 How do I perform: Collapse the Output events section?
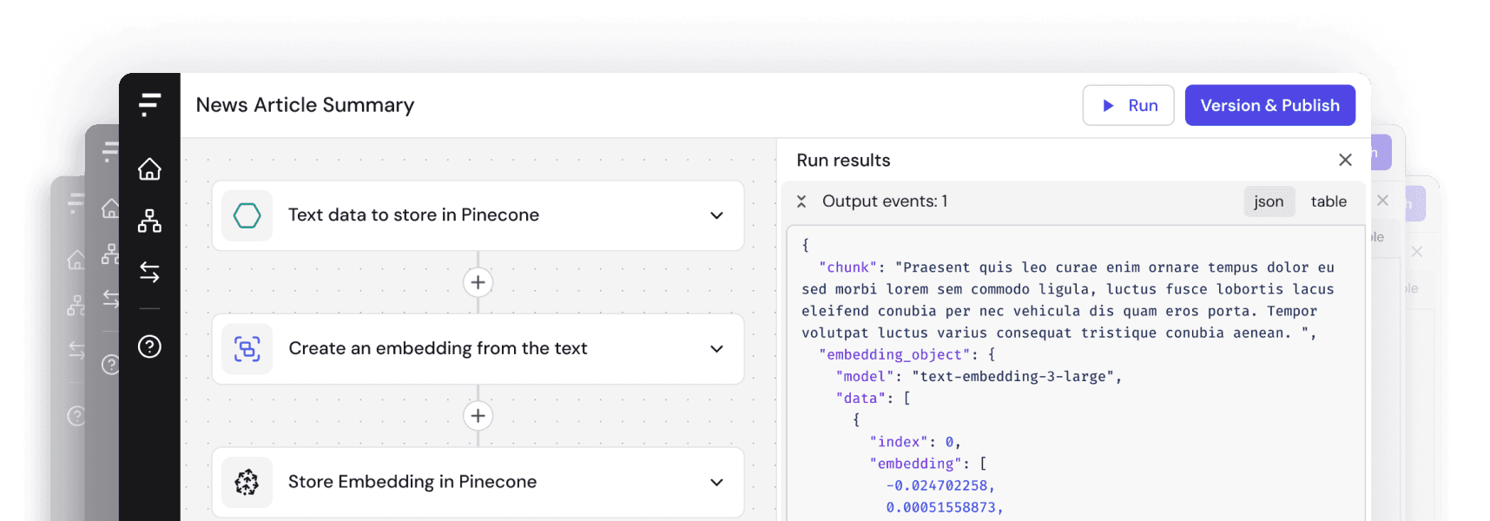[801, 201]
